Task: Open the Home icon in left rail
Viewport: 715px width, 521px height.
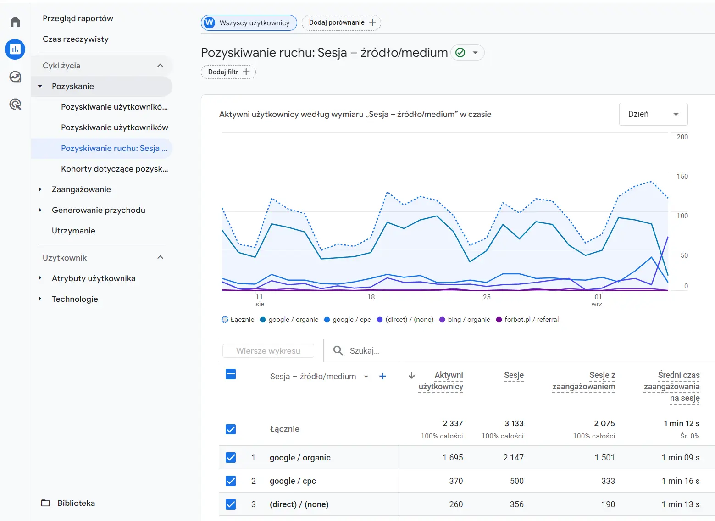Action: [x=15, y=22]
